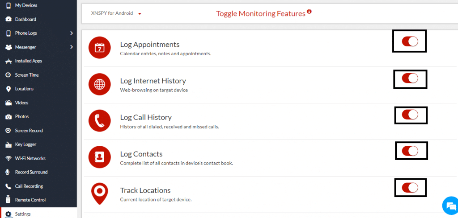Switch off the Log Contacts toggle
The width and height of the screenshot is (458, 218).
click(x=410, y=151)
